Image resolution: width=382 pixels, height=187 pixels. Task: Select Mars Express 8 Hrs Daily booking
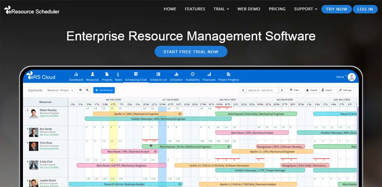coord(256,114)
